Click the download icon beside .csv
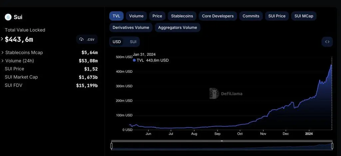 [x=82, y=39]
